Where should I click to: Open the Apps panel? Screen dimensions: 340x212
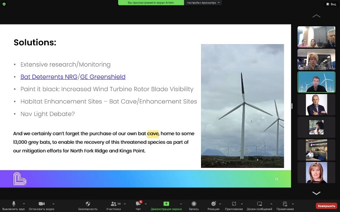pyautogui.click(x=234, y=204)
